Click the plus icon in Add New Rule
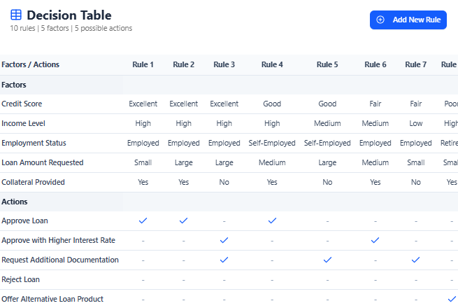 click(x=380, y=20)
